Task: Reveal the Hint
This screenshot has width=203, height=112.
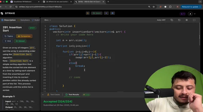Action: coord(8,41)
